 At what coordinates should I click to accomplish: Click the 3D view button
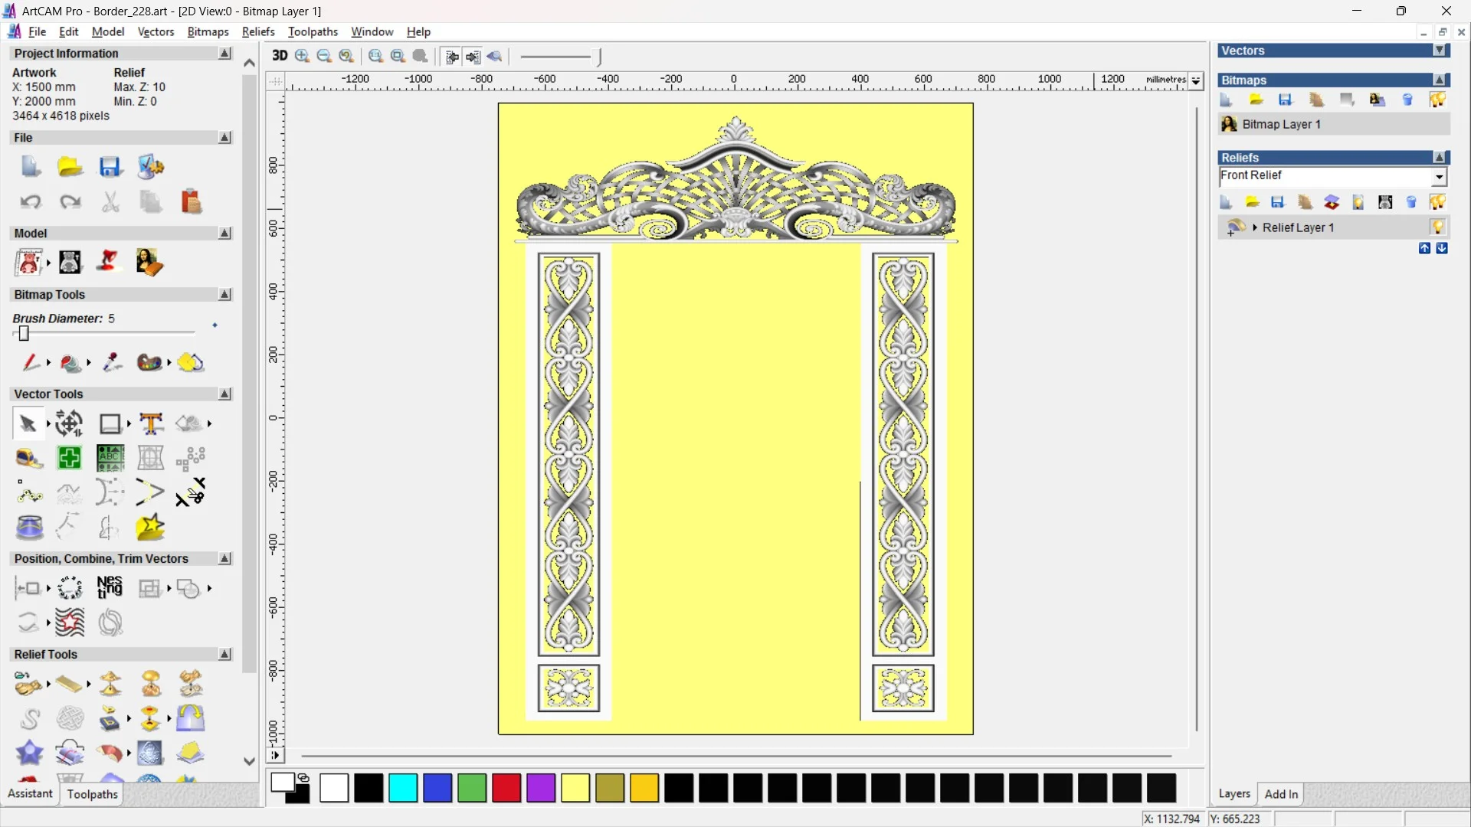pos(280,56)
